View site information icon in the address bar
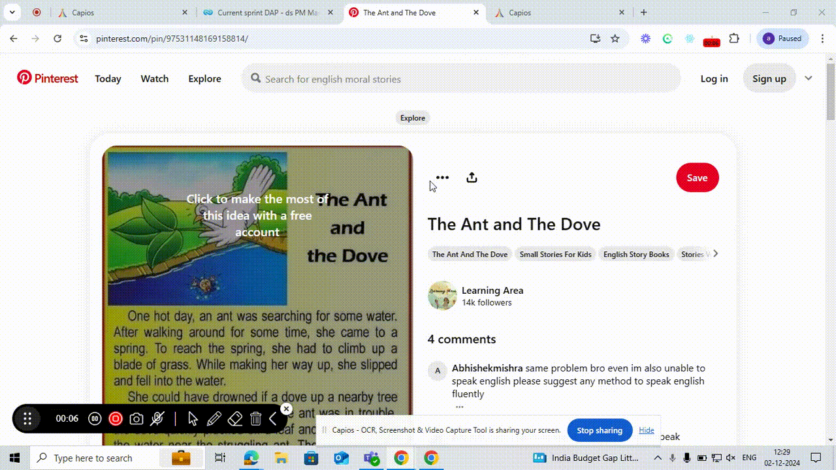The height and width of the screenshot is (470, 836). tap(83, 39)
